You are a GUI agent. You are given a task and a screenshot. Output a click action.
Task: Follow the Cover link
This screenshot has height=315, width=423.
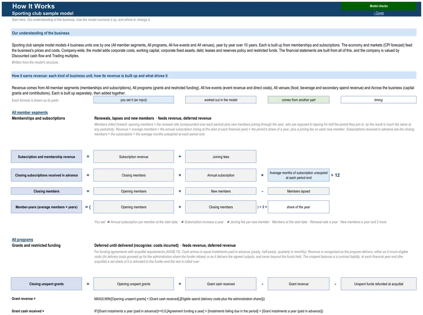point(379,13)
